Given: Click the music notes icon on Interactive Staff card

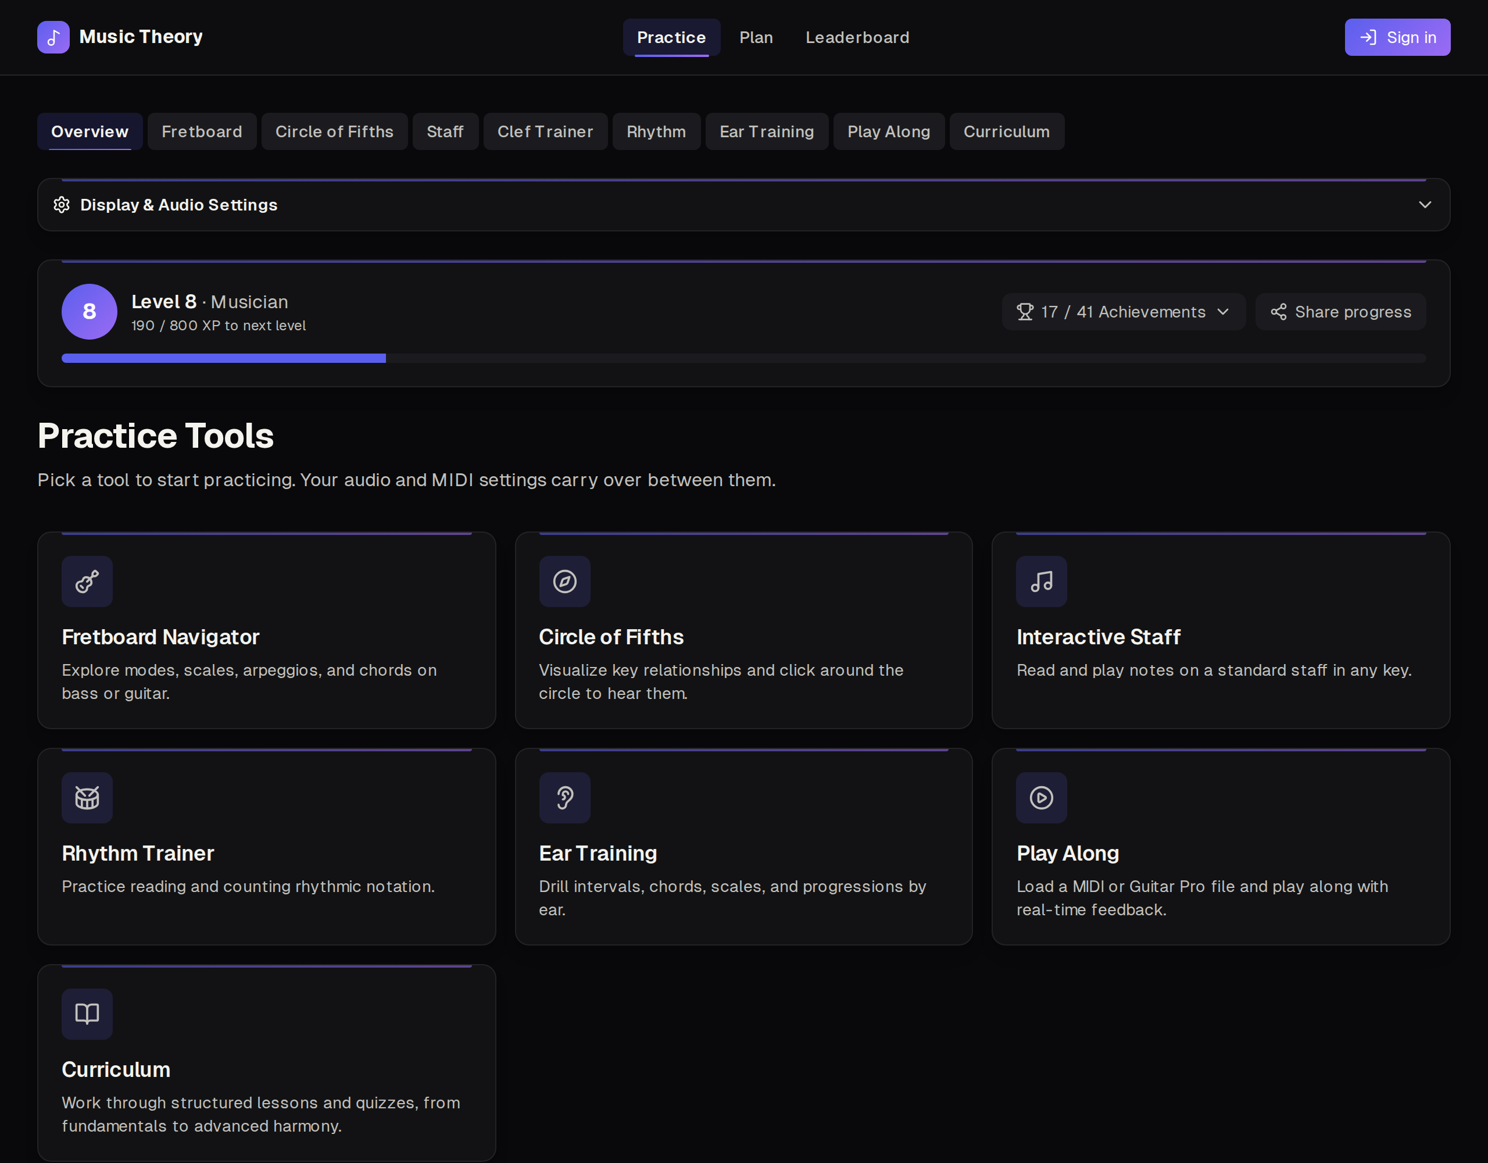Looking at the screenshot, I should coord(1042,581).
